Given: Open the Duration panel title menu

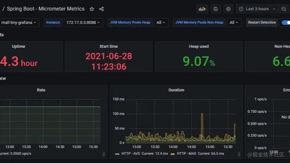Looking at the screenshot, I should 176,90.
